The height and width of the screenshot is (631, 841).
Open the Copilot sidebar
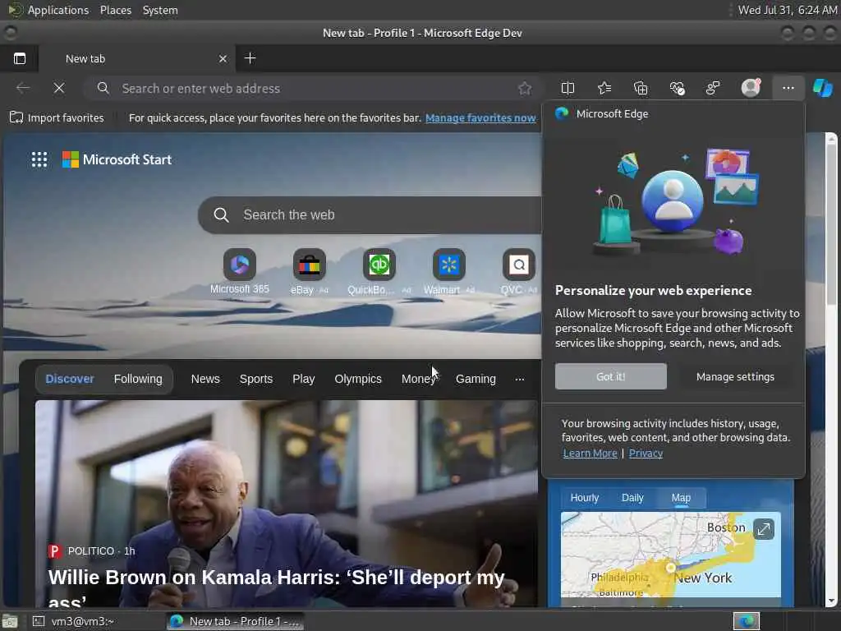coord(822,88)
